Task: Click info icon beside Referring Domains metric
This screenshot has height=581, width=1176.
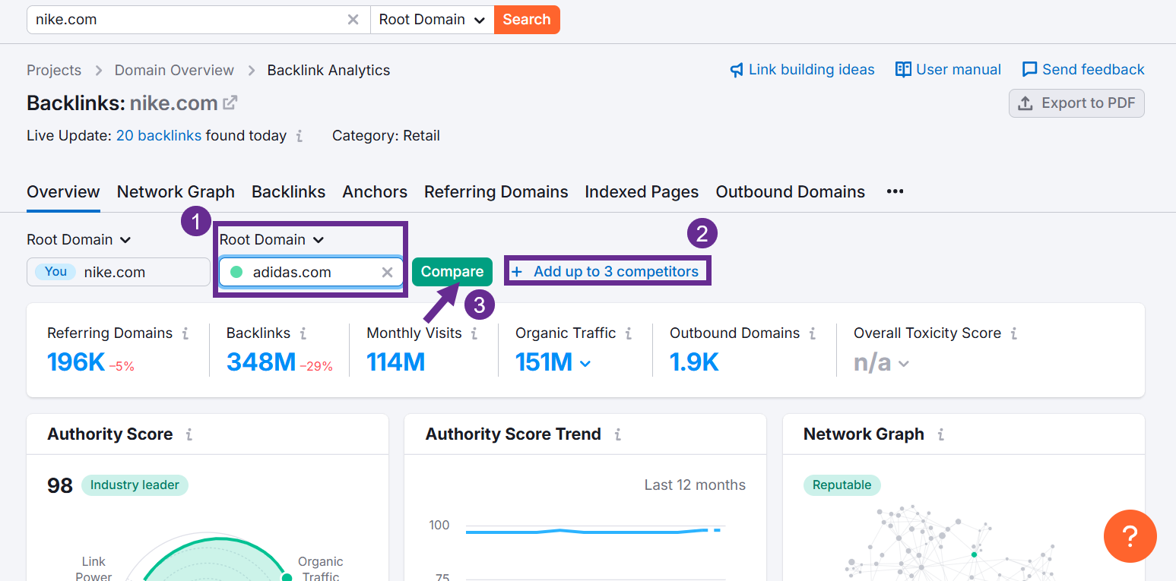Action: click(x=185, y=333)
